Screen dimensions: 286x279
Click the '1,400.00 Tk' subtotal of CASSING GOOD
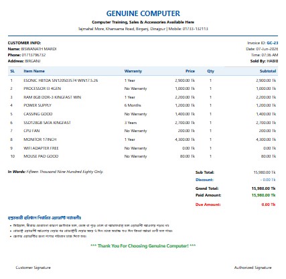coord(266,114)
